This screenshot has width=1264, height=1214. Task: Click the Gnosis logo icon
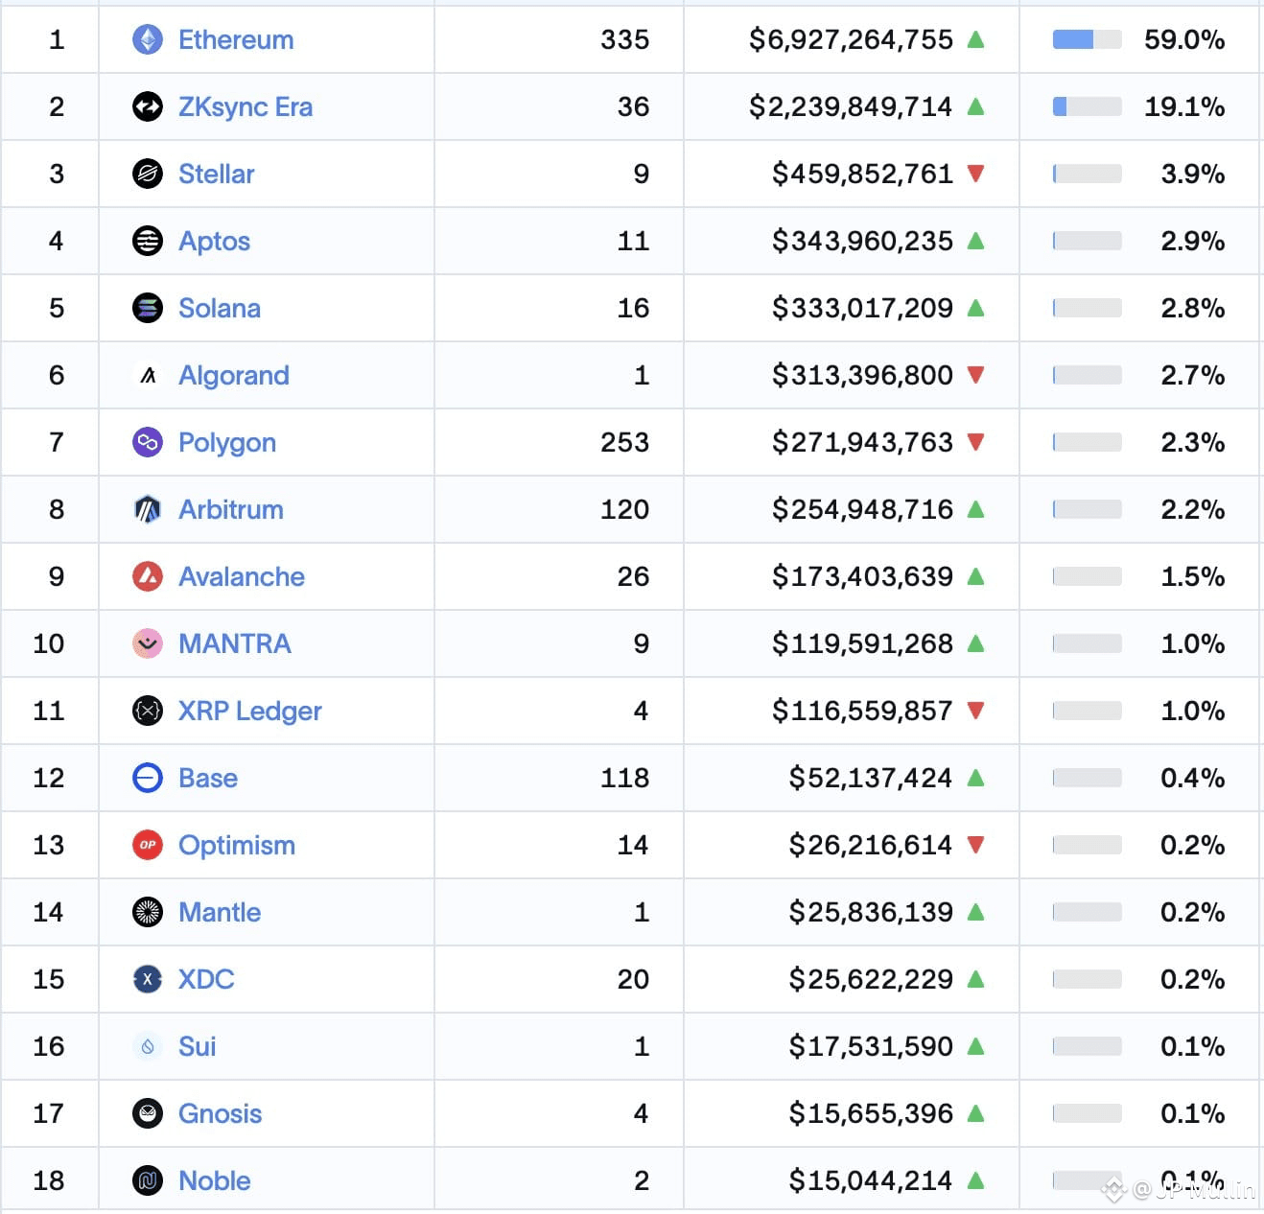148,1113
